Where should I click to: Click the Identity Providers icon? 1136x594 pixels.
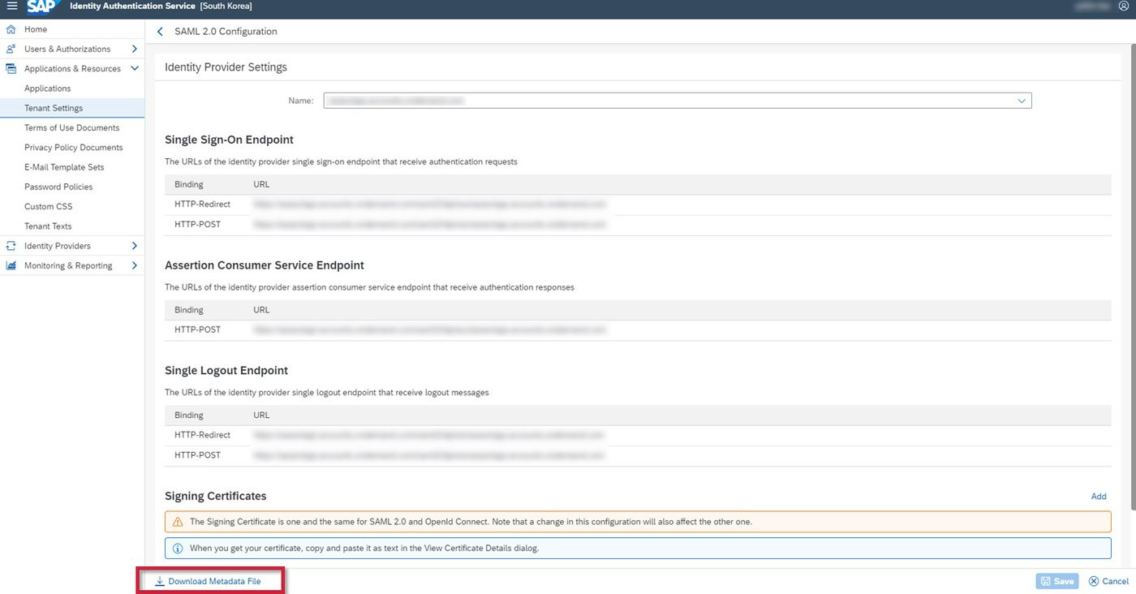[x=11, y=246]
